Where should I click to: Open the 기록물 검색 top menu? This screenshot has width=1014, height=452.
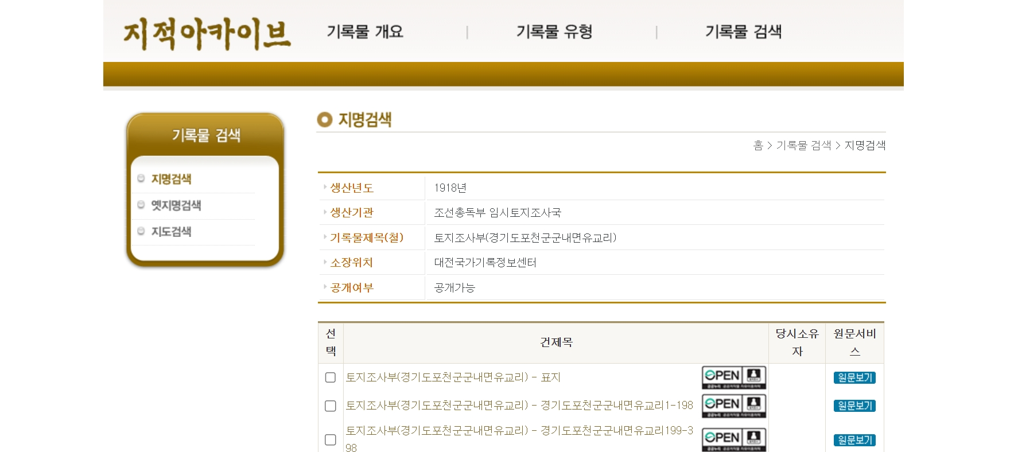coord(743,32)
